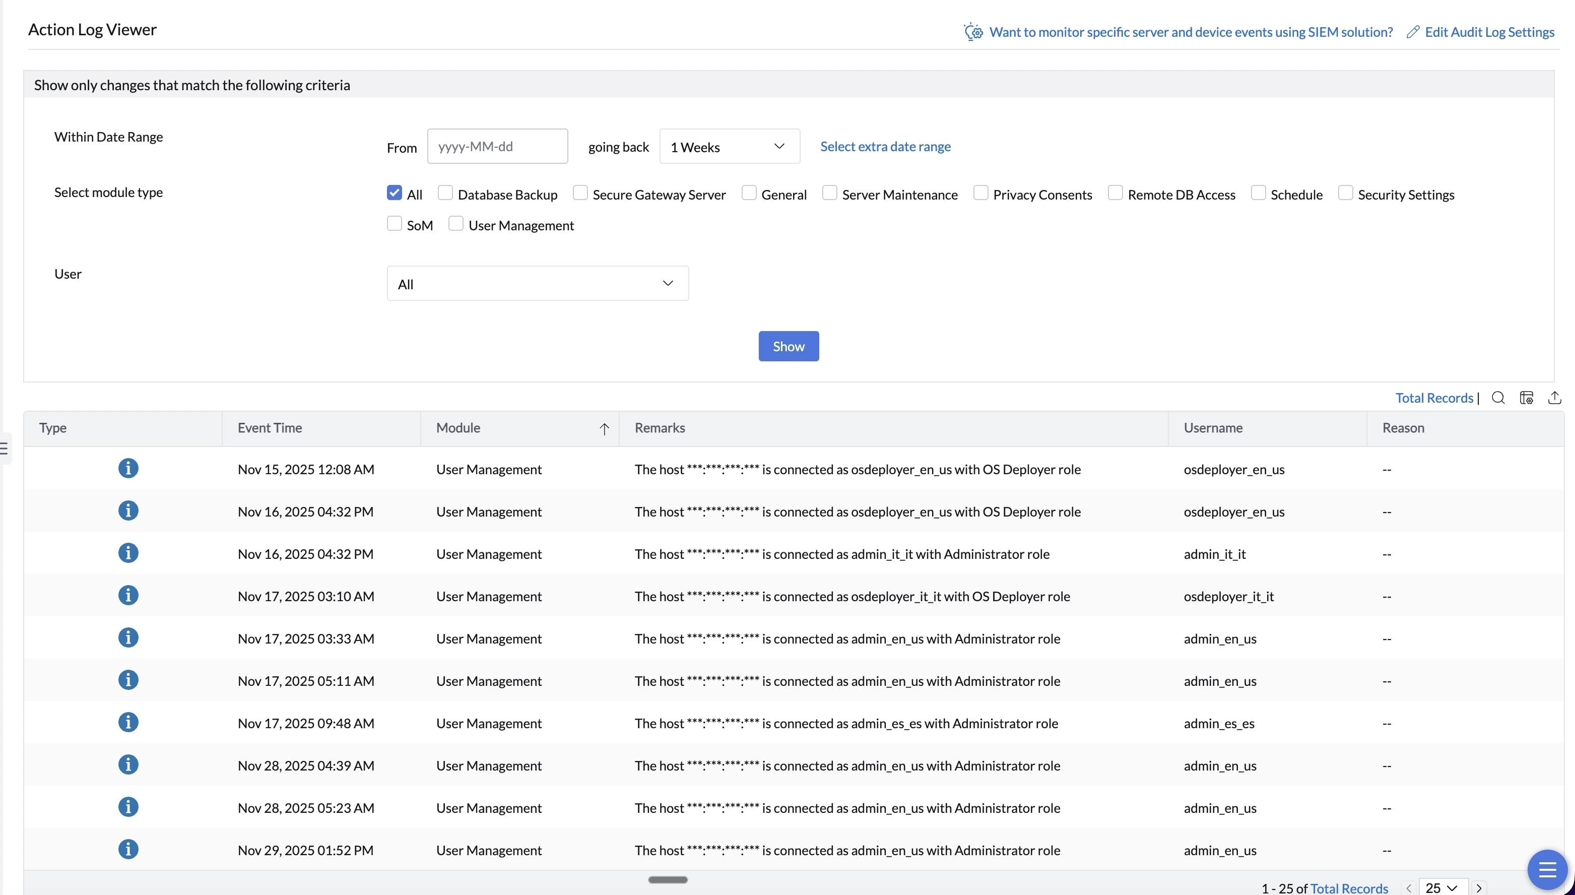Click the SIEM solution gear icon
1575x895 pixels.
coord(973,32)
